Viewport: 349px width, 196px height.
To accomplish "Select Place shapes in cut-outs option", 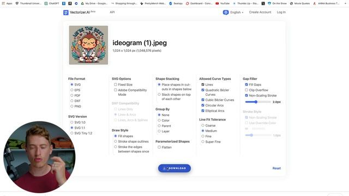I will coord(159,85).
